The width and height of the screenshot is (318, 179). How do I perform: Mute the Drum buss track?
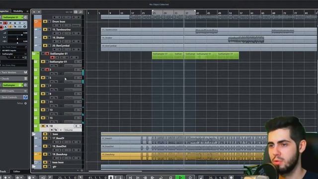[x=45, y=21]
